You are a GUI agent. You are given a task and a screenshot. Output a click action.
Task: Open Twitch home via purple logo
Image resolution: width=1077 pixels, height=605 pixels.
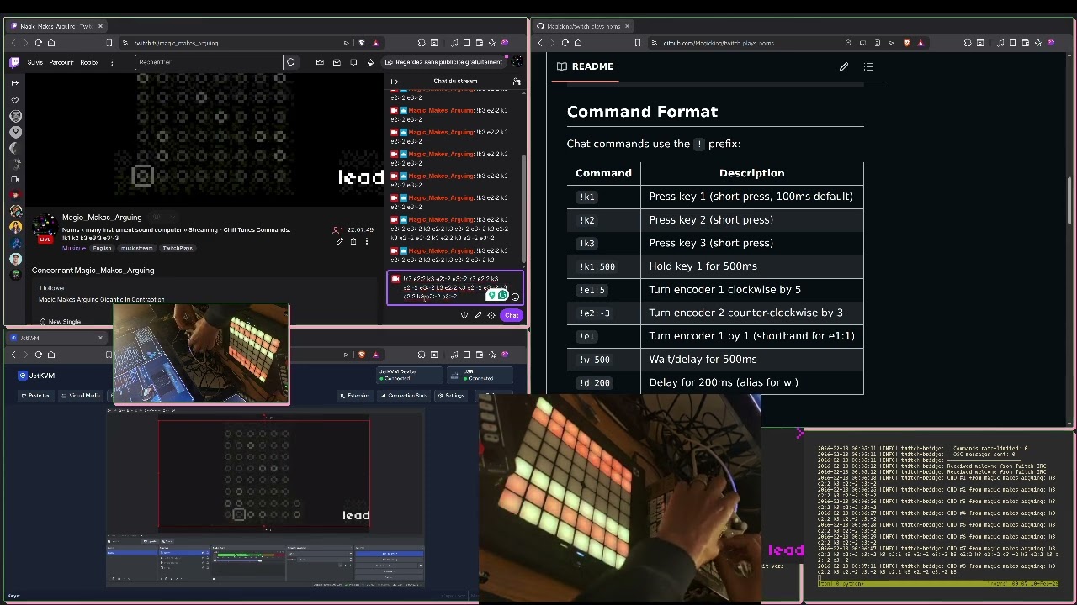click(14, 62)
